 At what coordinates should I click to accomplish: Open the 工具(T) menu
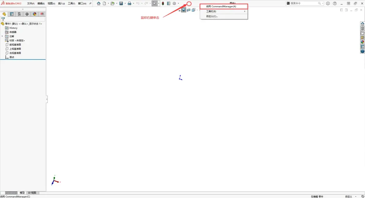71,3
